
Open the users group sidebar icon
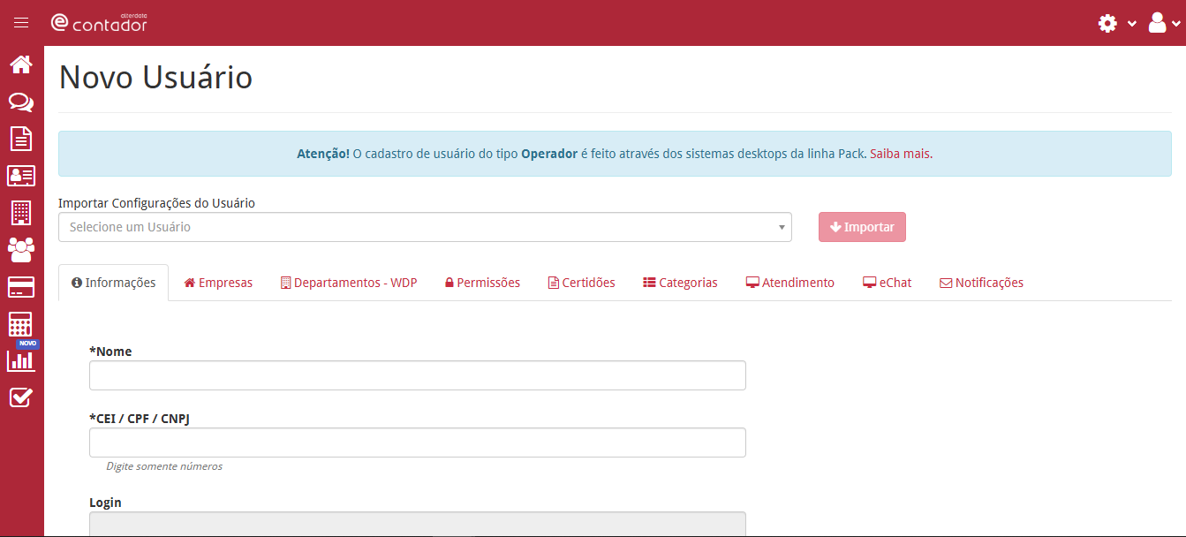tap(21, 250)
